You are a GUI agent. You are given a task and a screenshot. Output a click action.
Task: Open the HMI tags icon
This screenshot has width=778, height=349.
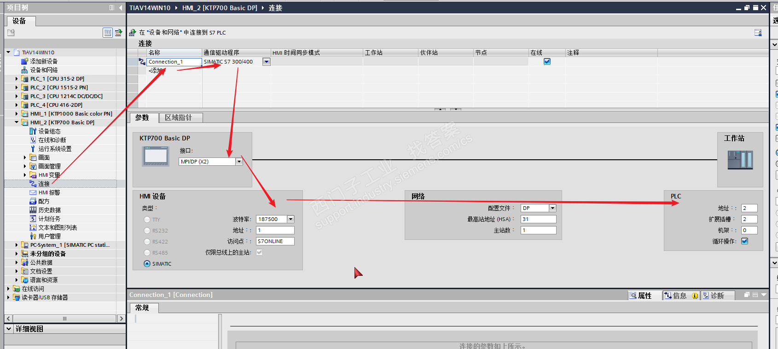[33, 175]
